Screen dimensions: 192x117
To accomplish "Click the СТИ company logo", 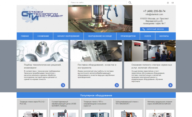I will [x=42, y=15].
